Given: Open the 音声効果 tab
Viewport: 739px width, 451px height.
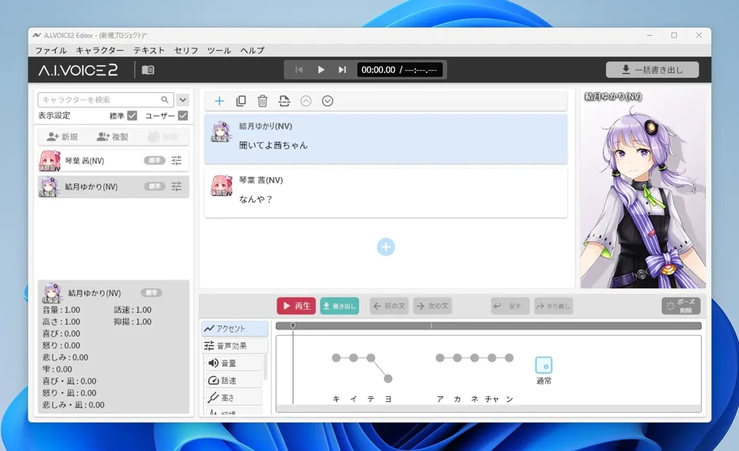Looking at the screenshot, I should [234, 346].
